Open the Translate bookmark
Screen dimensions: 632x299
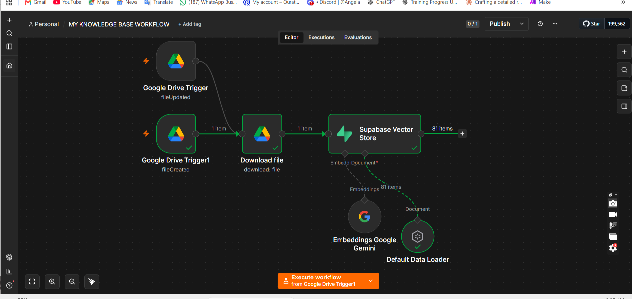click(x=159, y=2)
